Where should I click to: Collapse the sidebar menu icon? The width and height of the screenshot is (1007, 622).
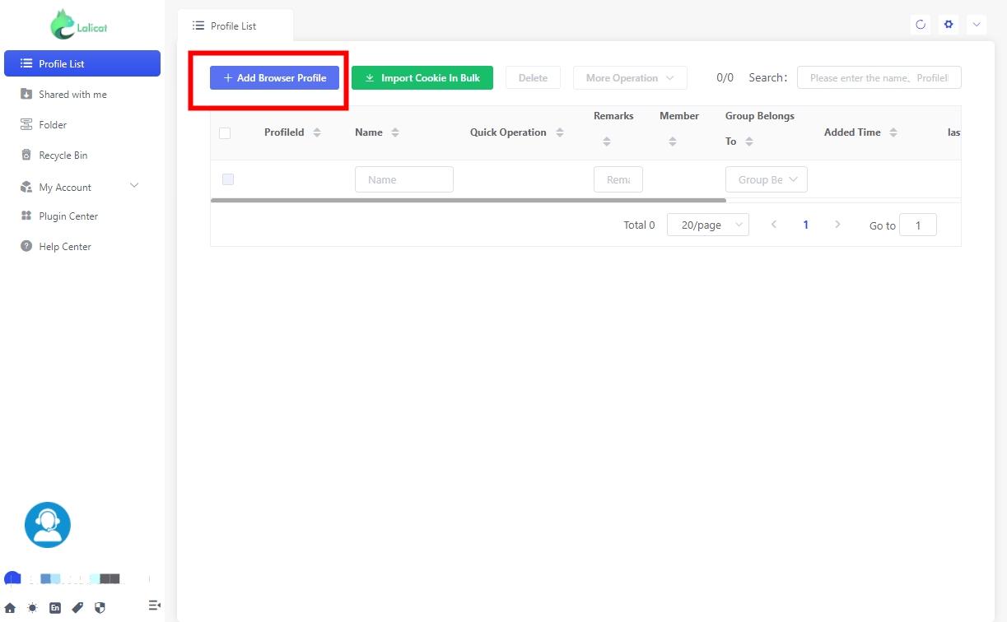pyautogui.click(x=154, y=606)
